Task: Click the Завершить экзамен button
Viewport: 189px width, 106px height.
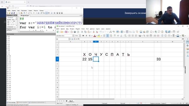Action: tap(135, 13)
